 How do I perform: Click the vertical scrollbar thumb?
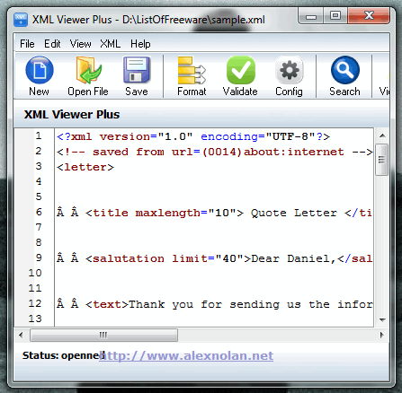[382, 160]
